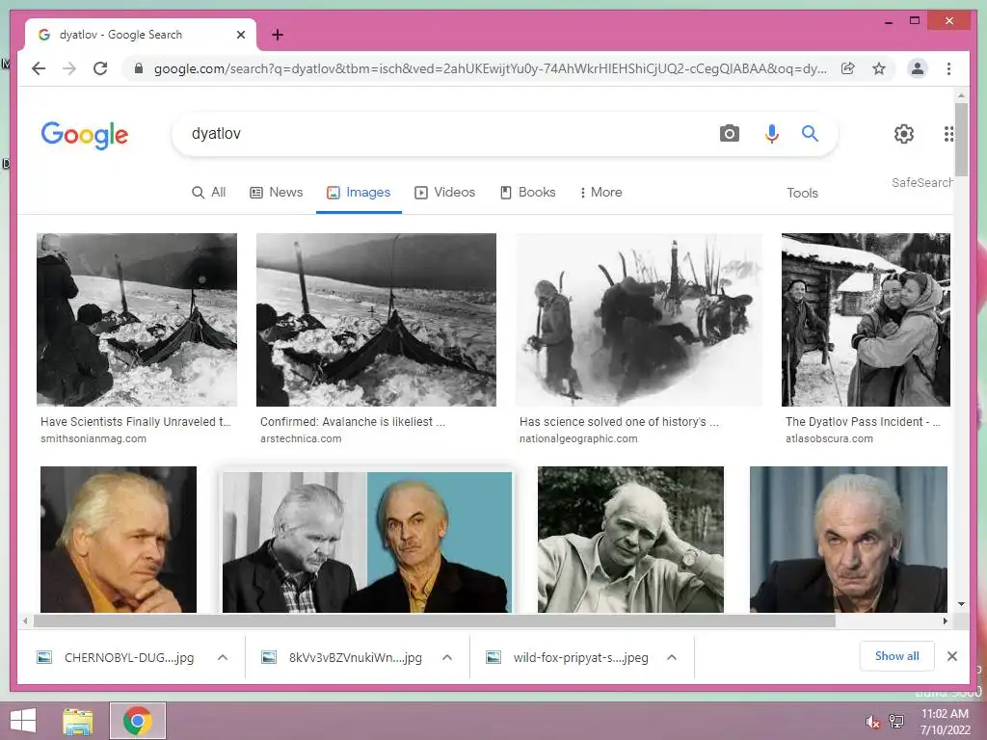Viewport: 987px width, 740px height.
Task: Select the Images tab
Action: click(359, 193)
